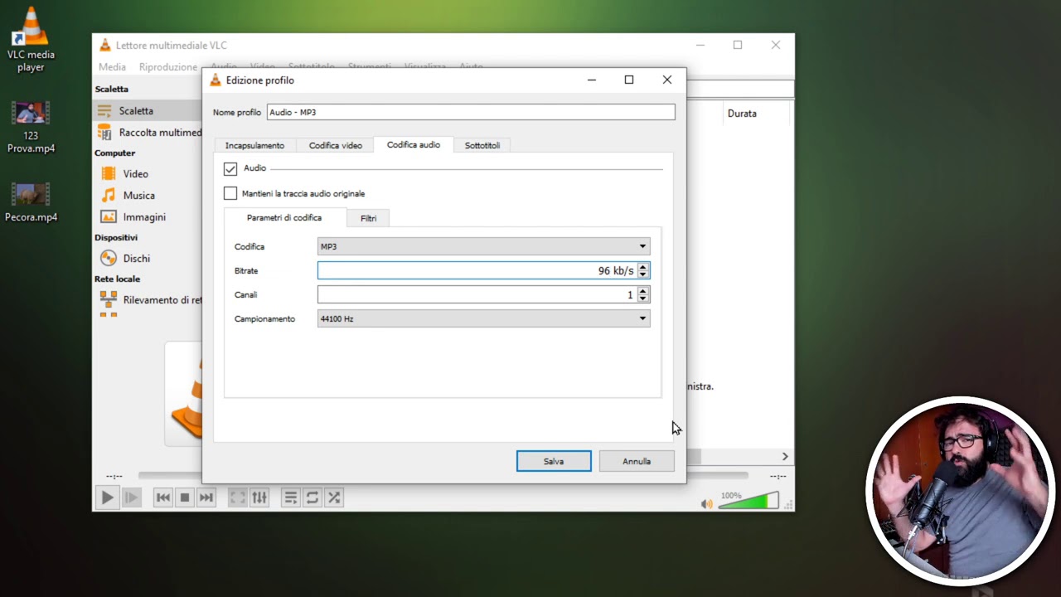The width and height of the screenshot is (1061, 597).
Task: Switch to the Codifica video tab
Action: pos(336,145)
